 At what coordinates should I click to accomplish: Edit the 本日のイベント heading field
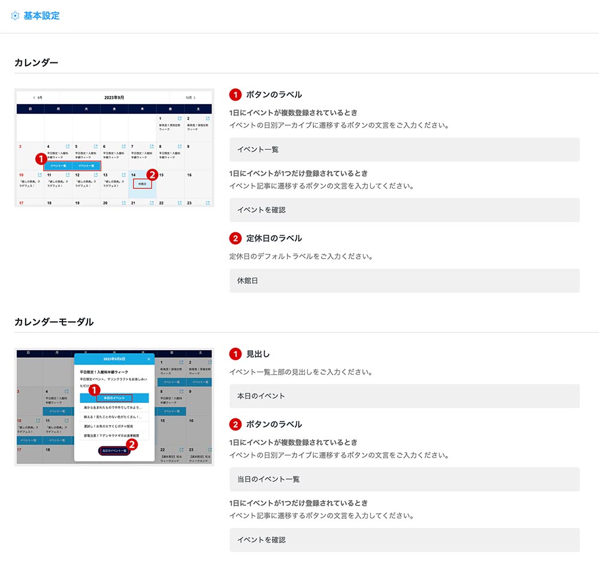pyautogui.click(x=404, y=396)
